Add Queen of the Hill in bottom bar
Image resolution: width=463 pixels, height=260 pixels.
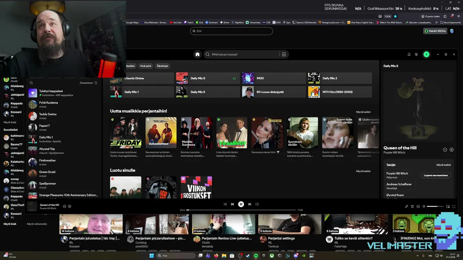point(69,207)
